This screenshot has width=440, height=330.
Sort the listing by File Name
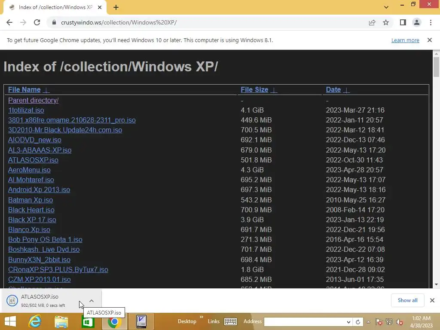pyautogui.click(x=24, y=89)
